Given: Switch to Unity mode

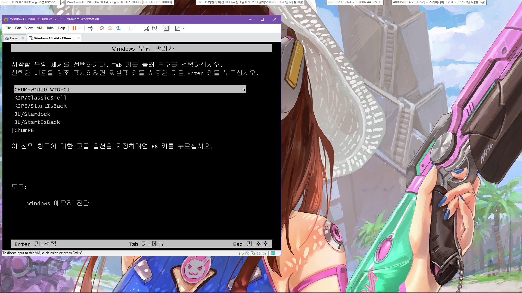Looking at the screenshot, I should 154,28.
